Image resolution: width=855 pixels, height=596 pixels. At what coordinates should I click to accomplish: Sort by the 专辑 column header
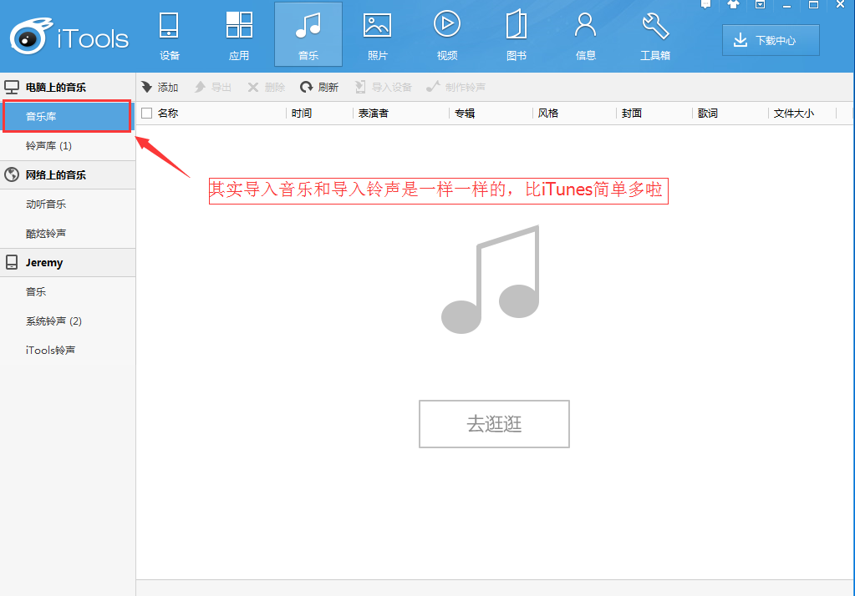(x=465, y=114)
